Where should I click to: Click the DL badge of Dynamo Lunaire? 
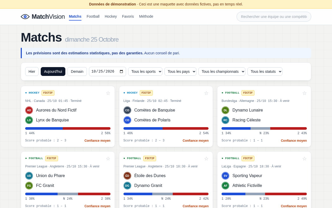[x=225, y=110]
